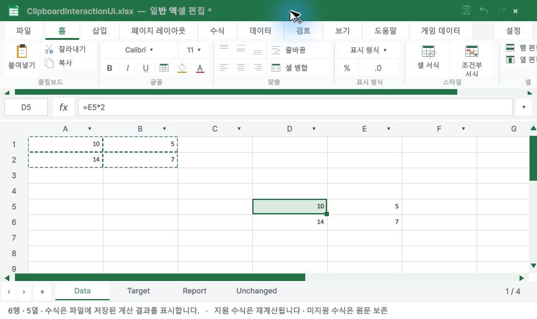Viewport: 537px width, 319px height.
Task: Click the formula input showing =E5*2
Action: [295, 107]
